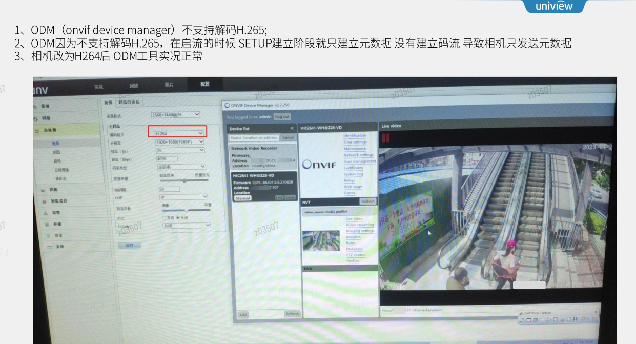Open the Imaging settings link
The image size is (636, 344).
click(x=360, y=231)
